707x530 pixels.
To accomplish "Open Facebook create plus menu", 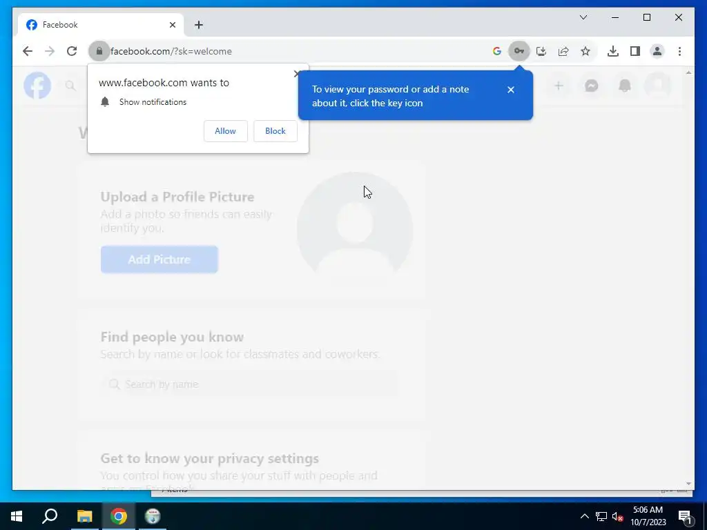I will tap(559, 85).
